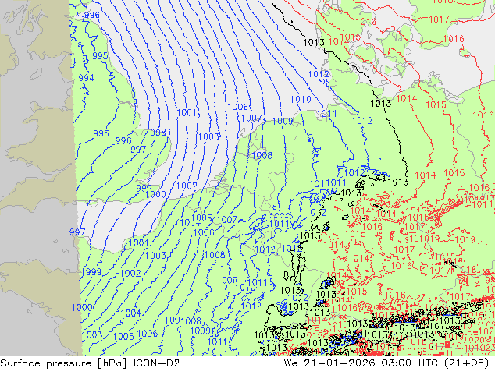Click the 'ICON-D2' model name text
The image size is (495, 382).
point(157,363)
